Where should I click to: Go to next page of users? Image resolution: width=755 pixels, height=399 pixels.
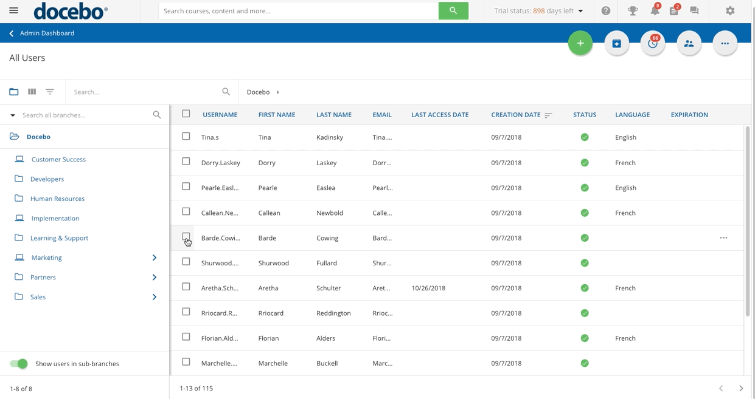(x=741, y=388)
